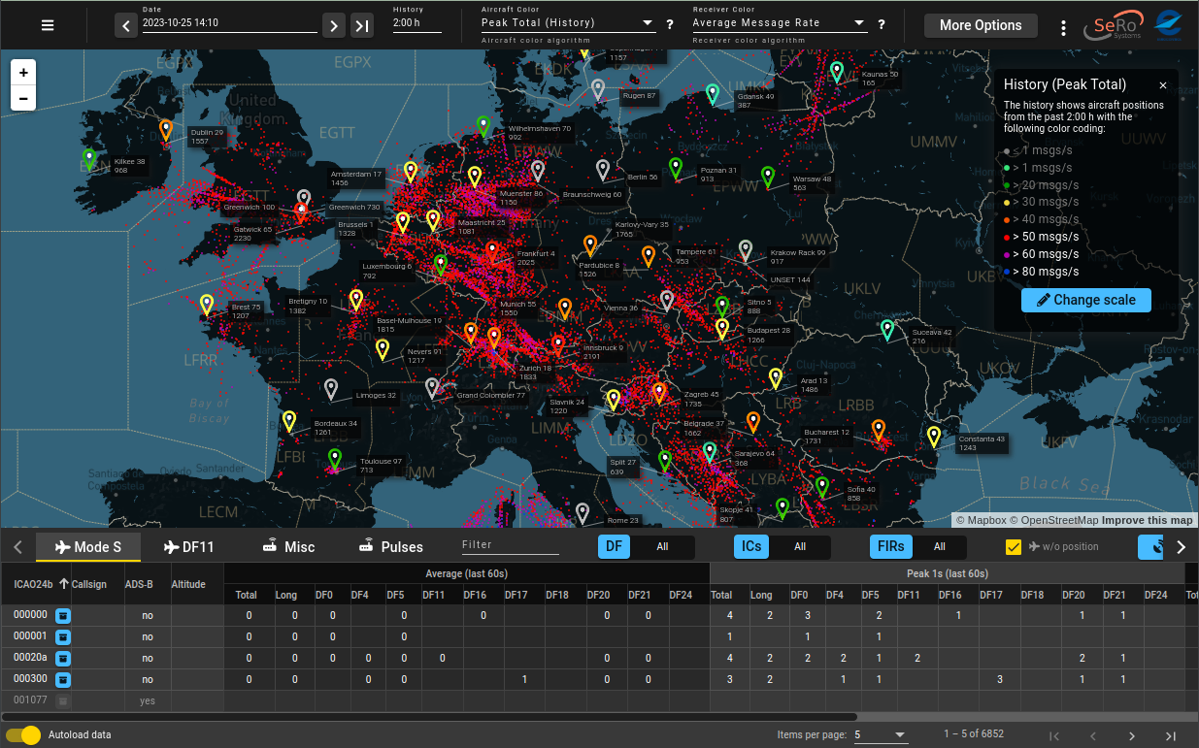The image size is (1199, 748).
Task: Select the DF filter toggle
Action: 614,546
